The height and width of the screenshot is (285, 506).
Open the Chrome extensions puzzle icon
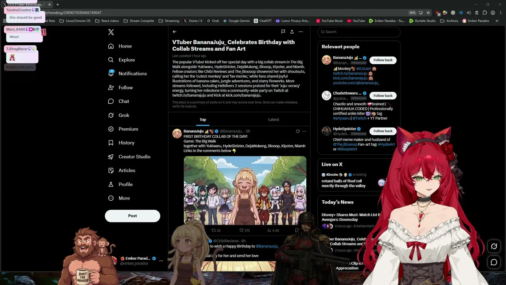click(x=485, y=13)
